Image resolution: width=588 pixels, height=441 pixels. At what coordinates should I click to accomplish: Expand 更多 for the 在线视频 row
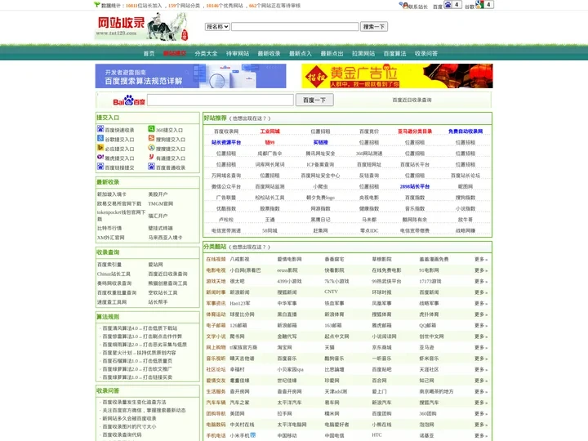pyautogui.click(x=481, y=259)
